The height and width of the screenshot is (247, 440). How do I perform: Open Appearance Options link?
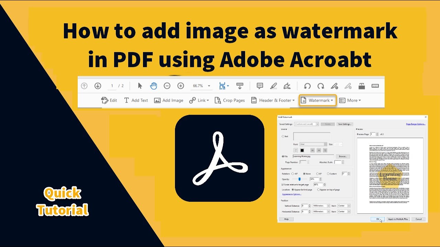(291, 195)
